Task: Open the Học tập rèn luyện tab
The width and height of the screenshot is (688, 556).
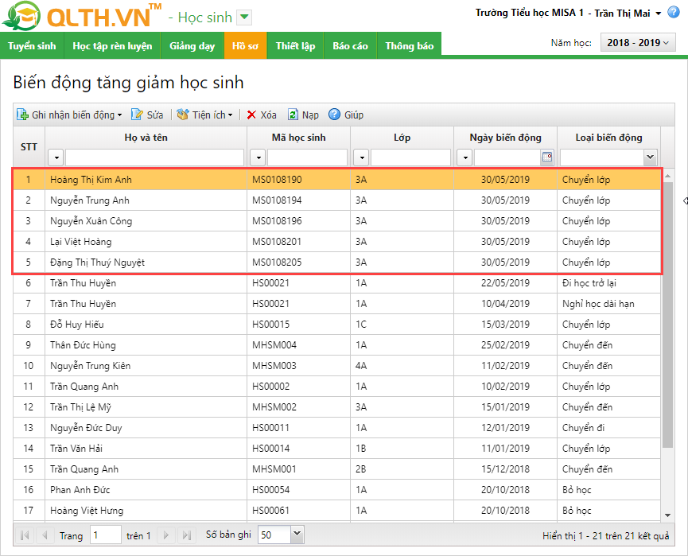Action: [x=112, y=45]
